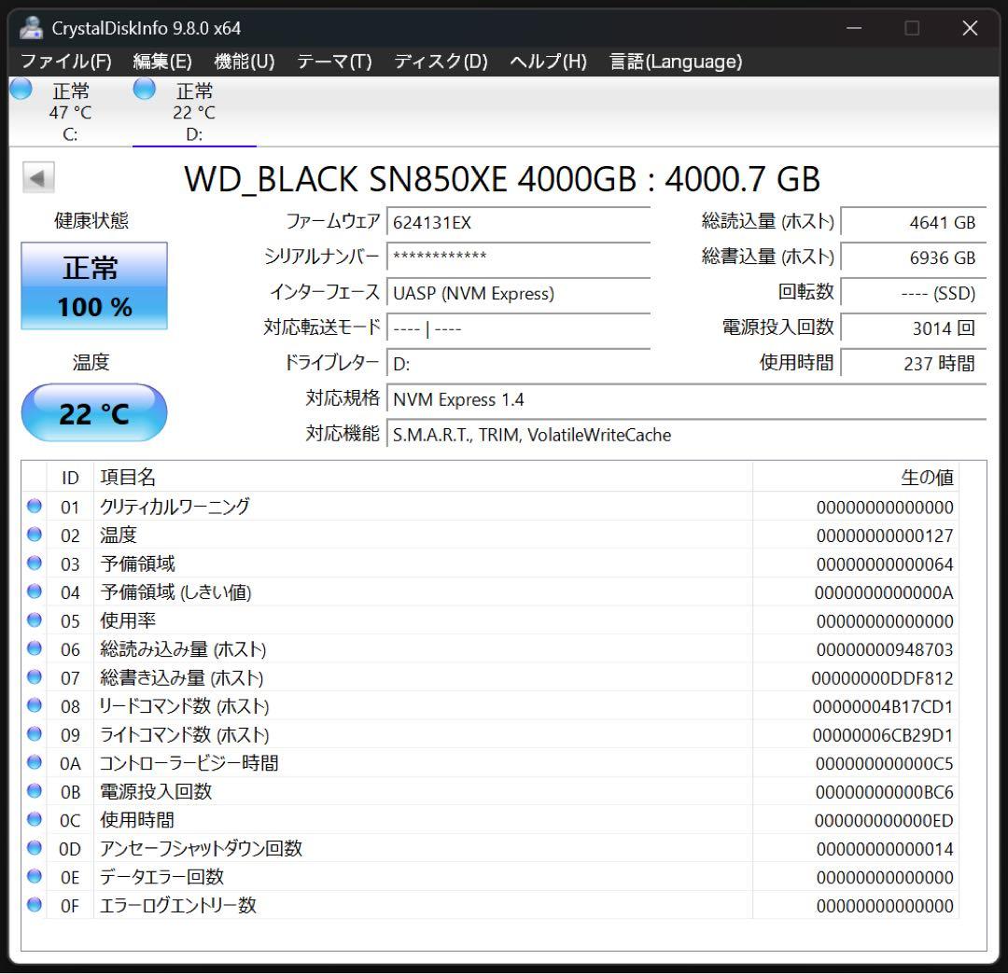Open the 編集(E) menu
Screen dimensions: 1008x974
pos(162,62)
